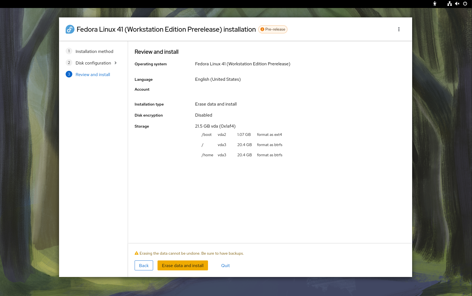Click the 21.5 GB vda storage entry
Screen dimensions: 472x296
215,126
